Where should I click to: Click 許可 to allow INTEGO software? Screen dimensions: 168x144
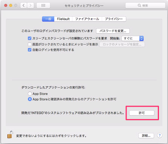pos(142,113)
